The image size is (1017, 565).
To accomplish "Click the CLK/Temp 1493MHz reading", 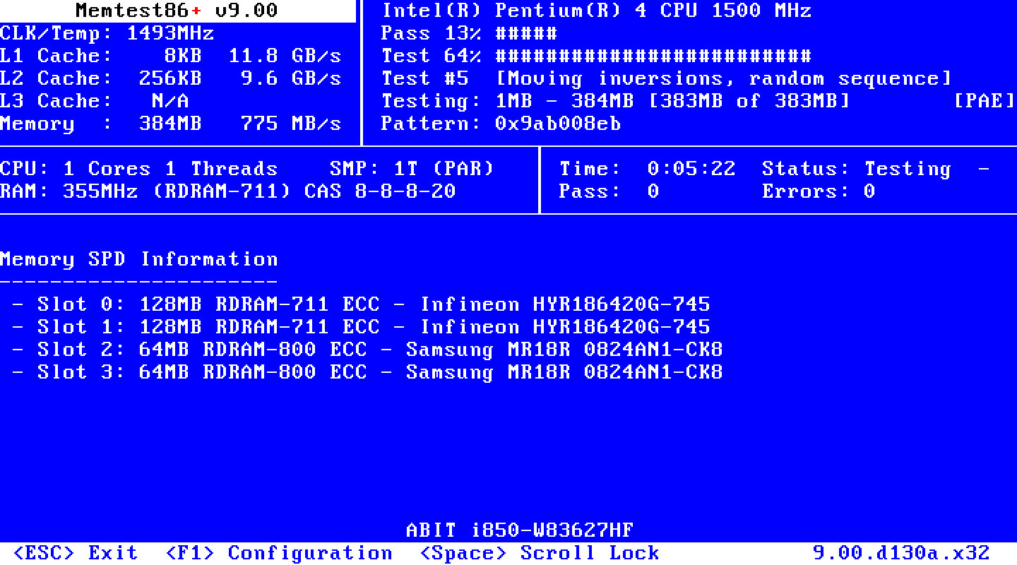I will click(107, 33).
